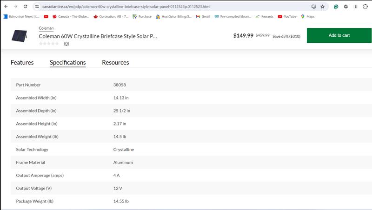Click the star rating display
The height and width of the screenshot is (210, 372).
point(49,44)
